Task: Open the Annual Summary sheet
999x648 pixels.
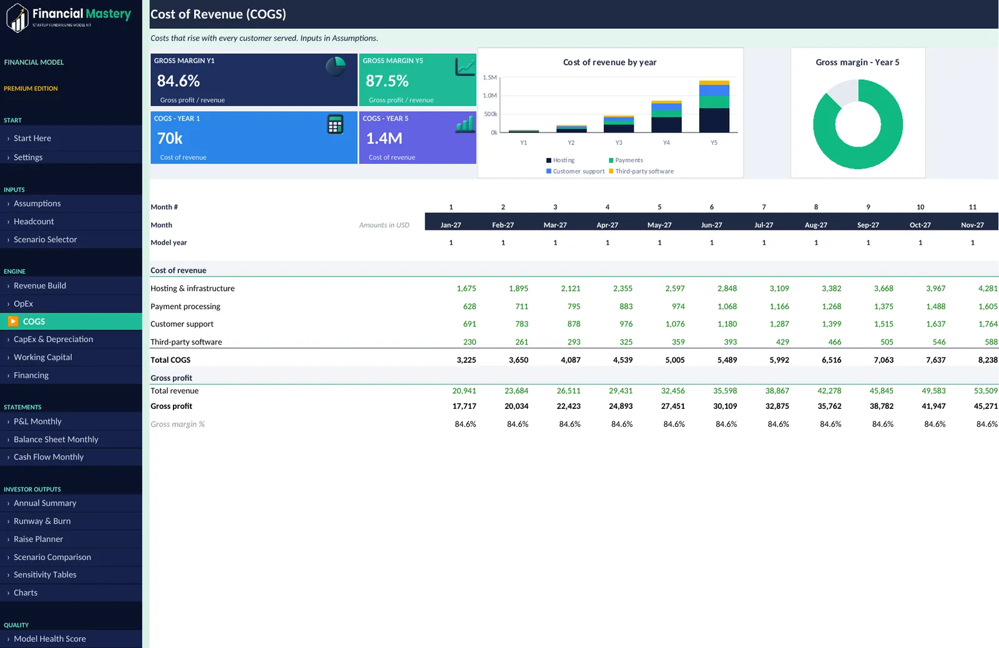Action: tap(71, 503)
